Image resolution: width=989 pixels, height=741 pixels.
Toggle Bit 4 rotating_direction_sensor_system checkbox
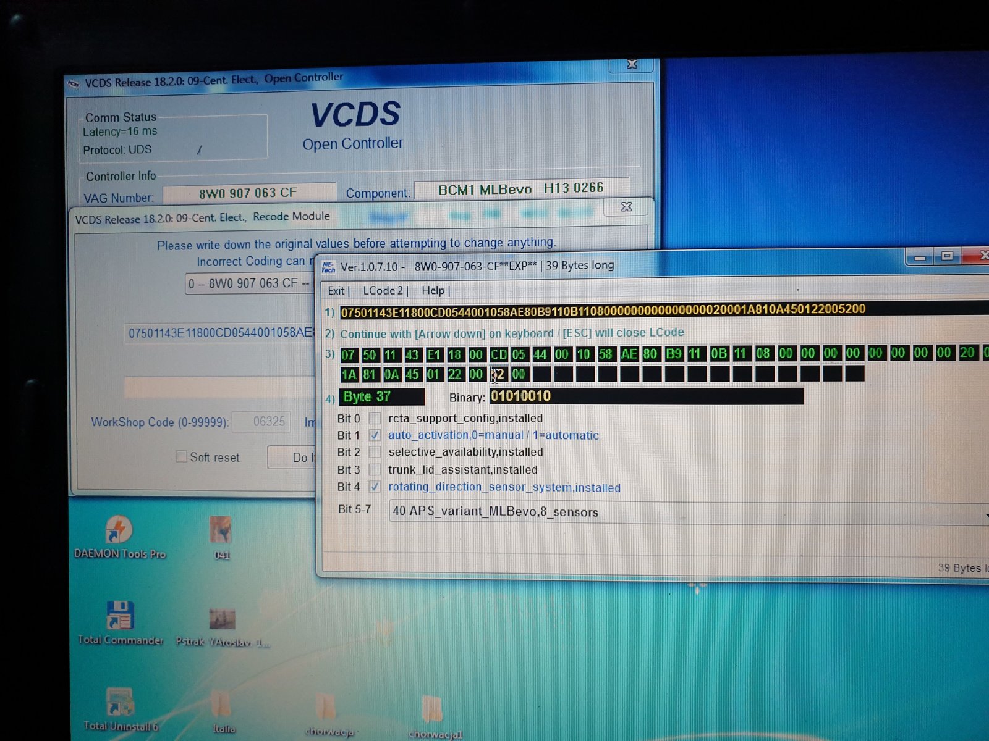pyautogui.click(x=375, y=487)
